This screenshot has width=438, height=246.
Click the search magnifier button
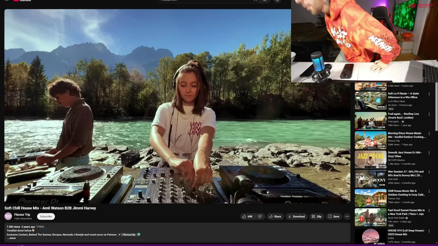point(265,1)
